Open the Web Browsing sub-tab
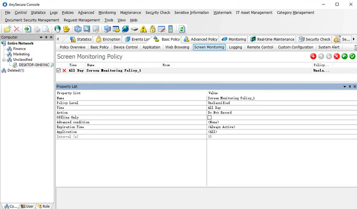The image size is (357, 209). click(177, 47)
